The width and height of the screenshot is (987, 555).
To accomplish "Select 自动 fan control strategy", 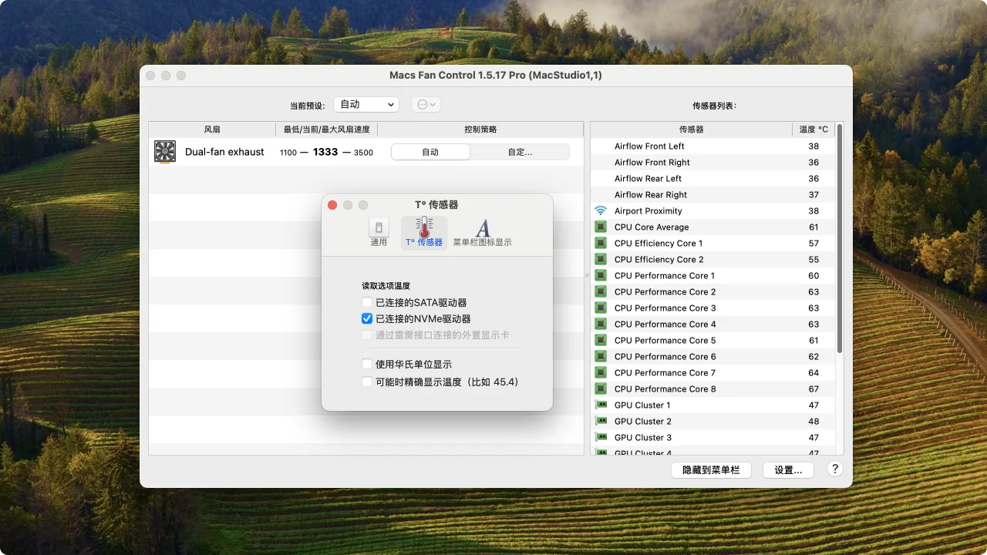I will coord(430,152).
